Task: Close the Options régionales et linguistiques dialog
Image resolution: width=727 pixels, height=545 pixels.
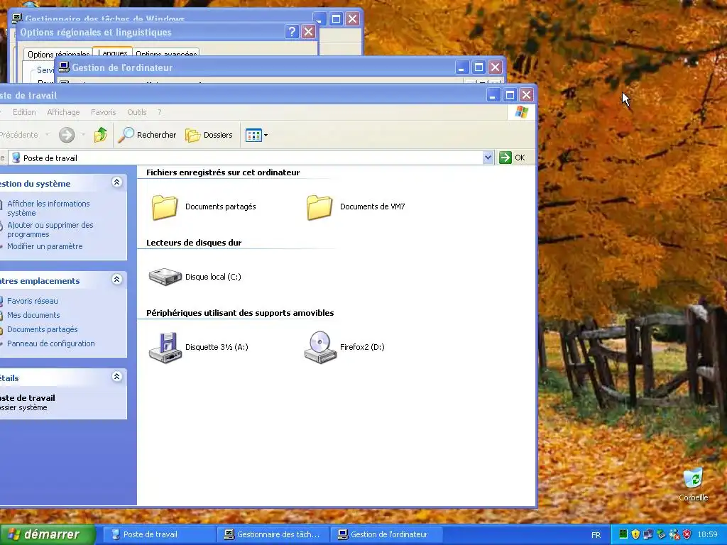Action: point(308,32)
